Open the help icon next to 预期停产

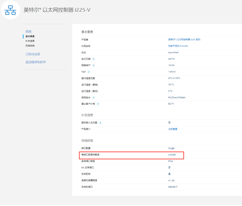pyautogui.click(x=94, y=66)
